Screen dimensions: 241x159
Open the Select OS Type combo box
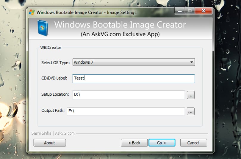coord(134,62)
